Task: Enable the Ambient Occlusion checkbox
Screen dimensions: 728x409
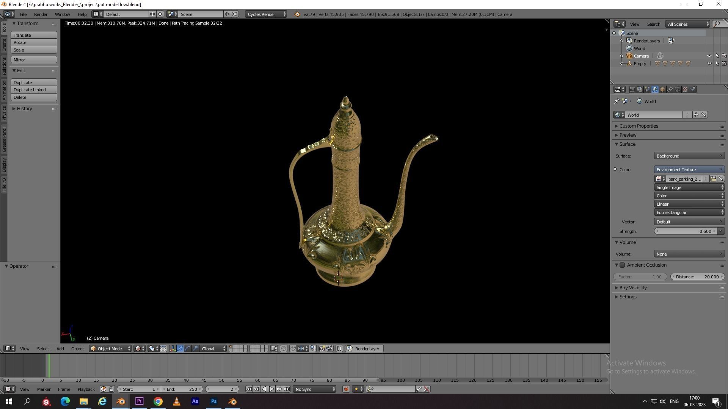Action: point(622,265)
